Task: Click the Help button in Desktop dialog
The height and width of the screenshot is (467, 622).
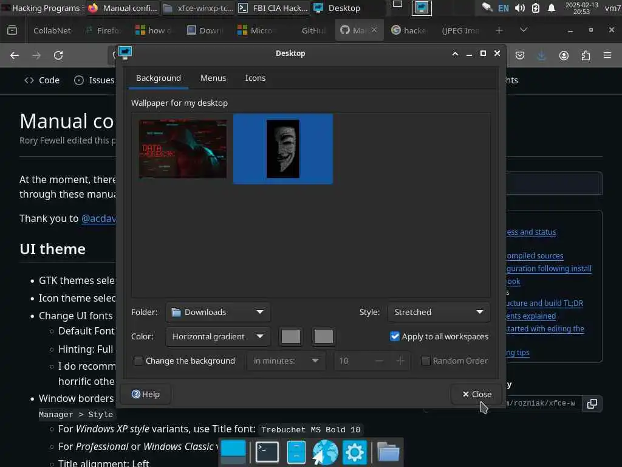Action: [146, 394]
